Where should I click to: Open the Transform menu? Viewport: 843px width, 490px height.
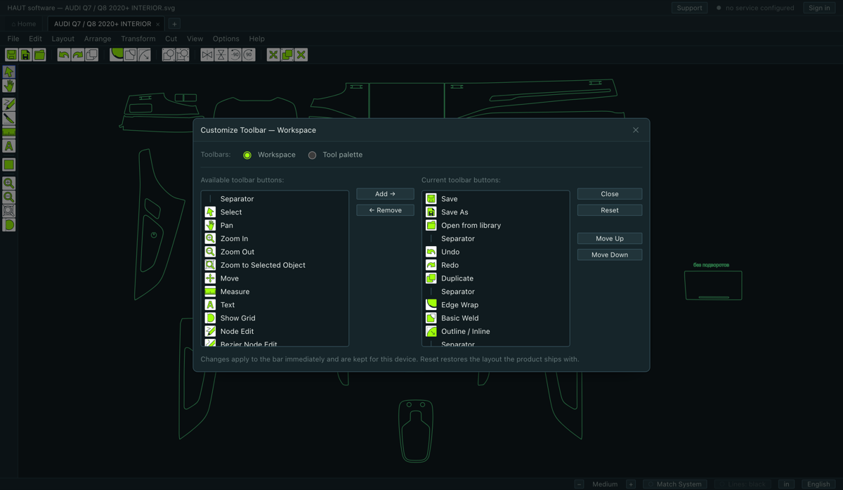tap(138, 39)
